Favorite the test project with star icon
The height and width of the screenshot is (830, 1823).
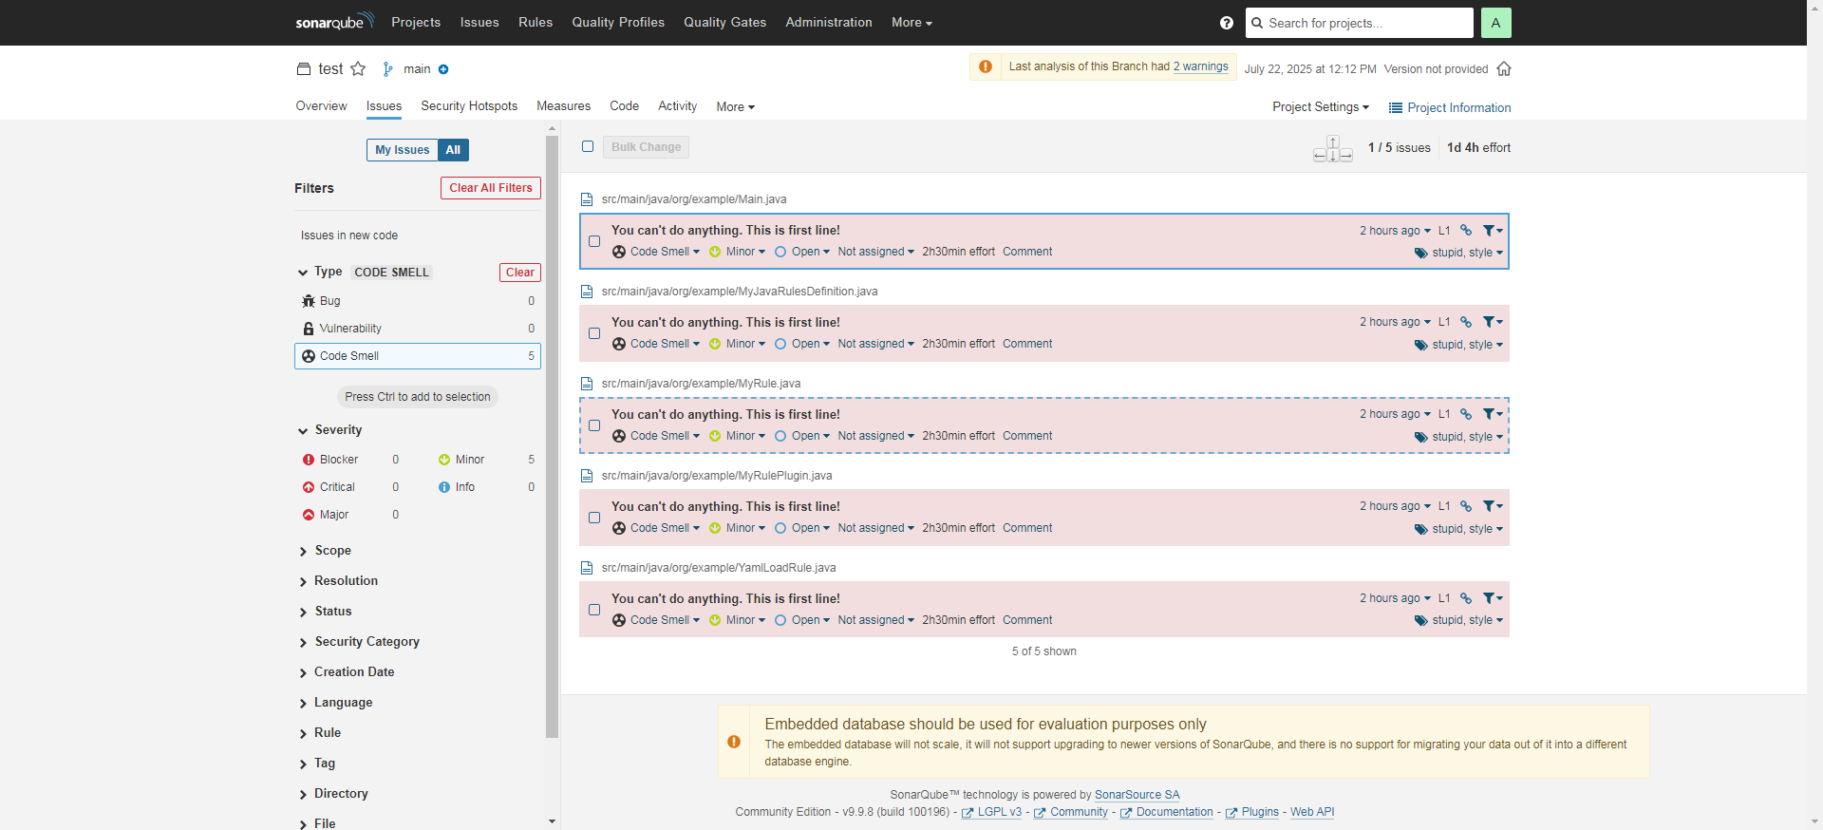click(358, 68)
